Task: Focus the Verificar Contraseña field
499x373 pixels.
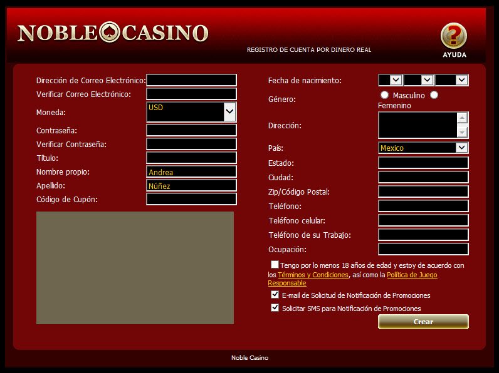Action: tap(191, 144)
